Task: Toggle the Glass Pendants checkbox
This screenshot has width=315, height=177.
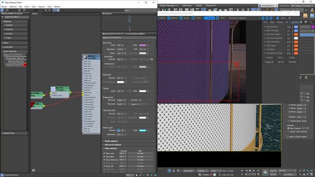Action: [265, 42]
